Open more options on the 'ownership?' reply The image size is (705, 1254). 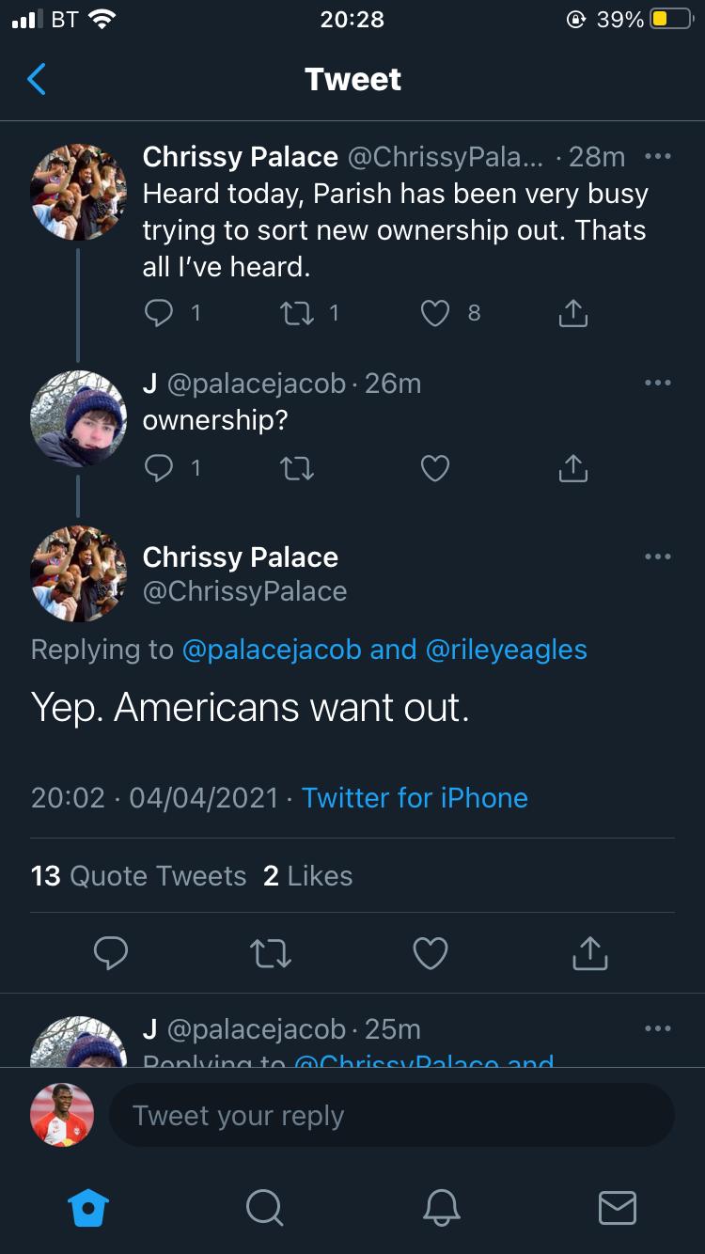[657, 383]
